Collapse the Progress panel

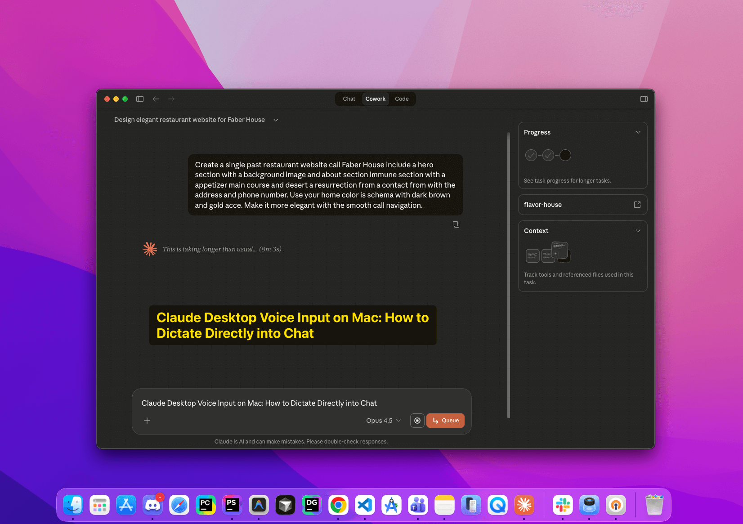tap(638, 132)
